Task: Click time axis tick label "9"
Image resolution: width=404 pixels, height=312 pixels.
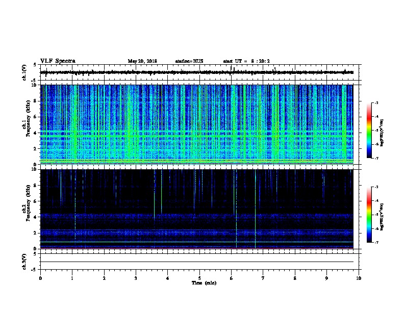Action: tap(326, 278)
